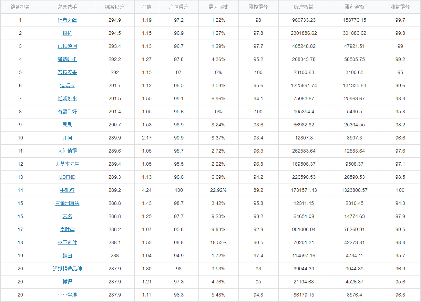The width and height of the screenshot is (421, 302).
Task: Click the 最大回撤 column header
Action: pos(218,7)
